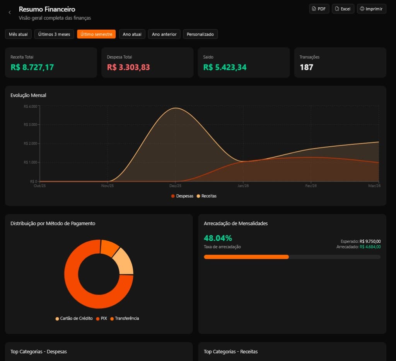Image resolution: width=396 pixels, height=361 pixels.
Task: Select the Mês atual period filter
Action: [18, 34]
